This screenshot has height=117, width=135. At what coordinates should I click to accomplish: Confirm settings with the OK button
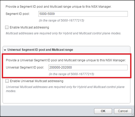(x=103, y=111)
